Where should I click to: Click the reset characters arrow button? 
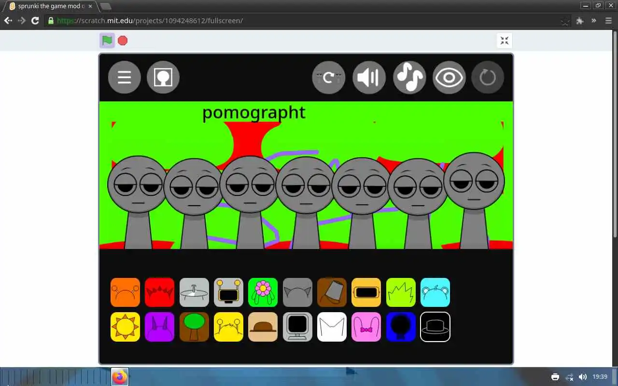(x=329, y=77)
